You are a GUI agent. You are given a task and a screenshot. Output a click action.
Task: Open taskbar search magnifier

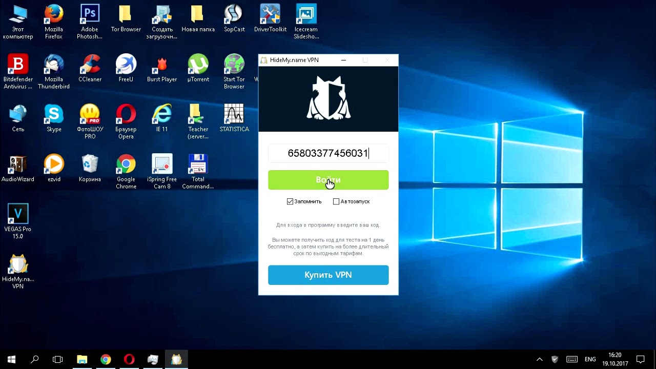(x=35, y=359)
